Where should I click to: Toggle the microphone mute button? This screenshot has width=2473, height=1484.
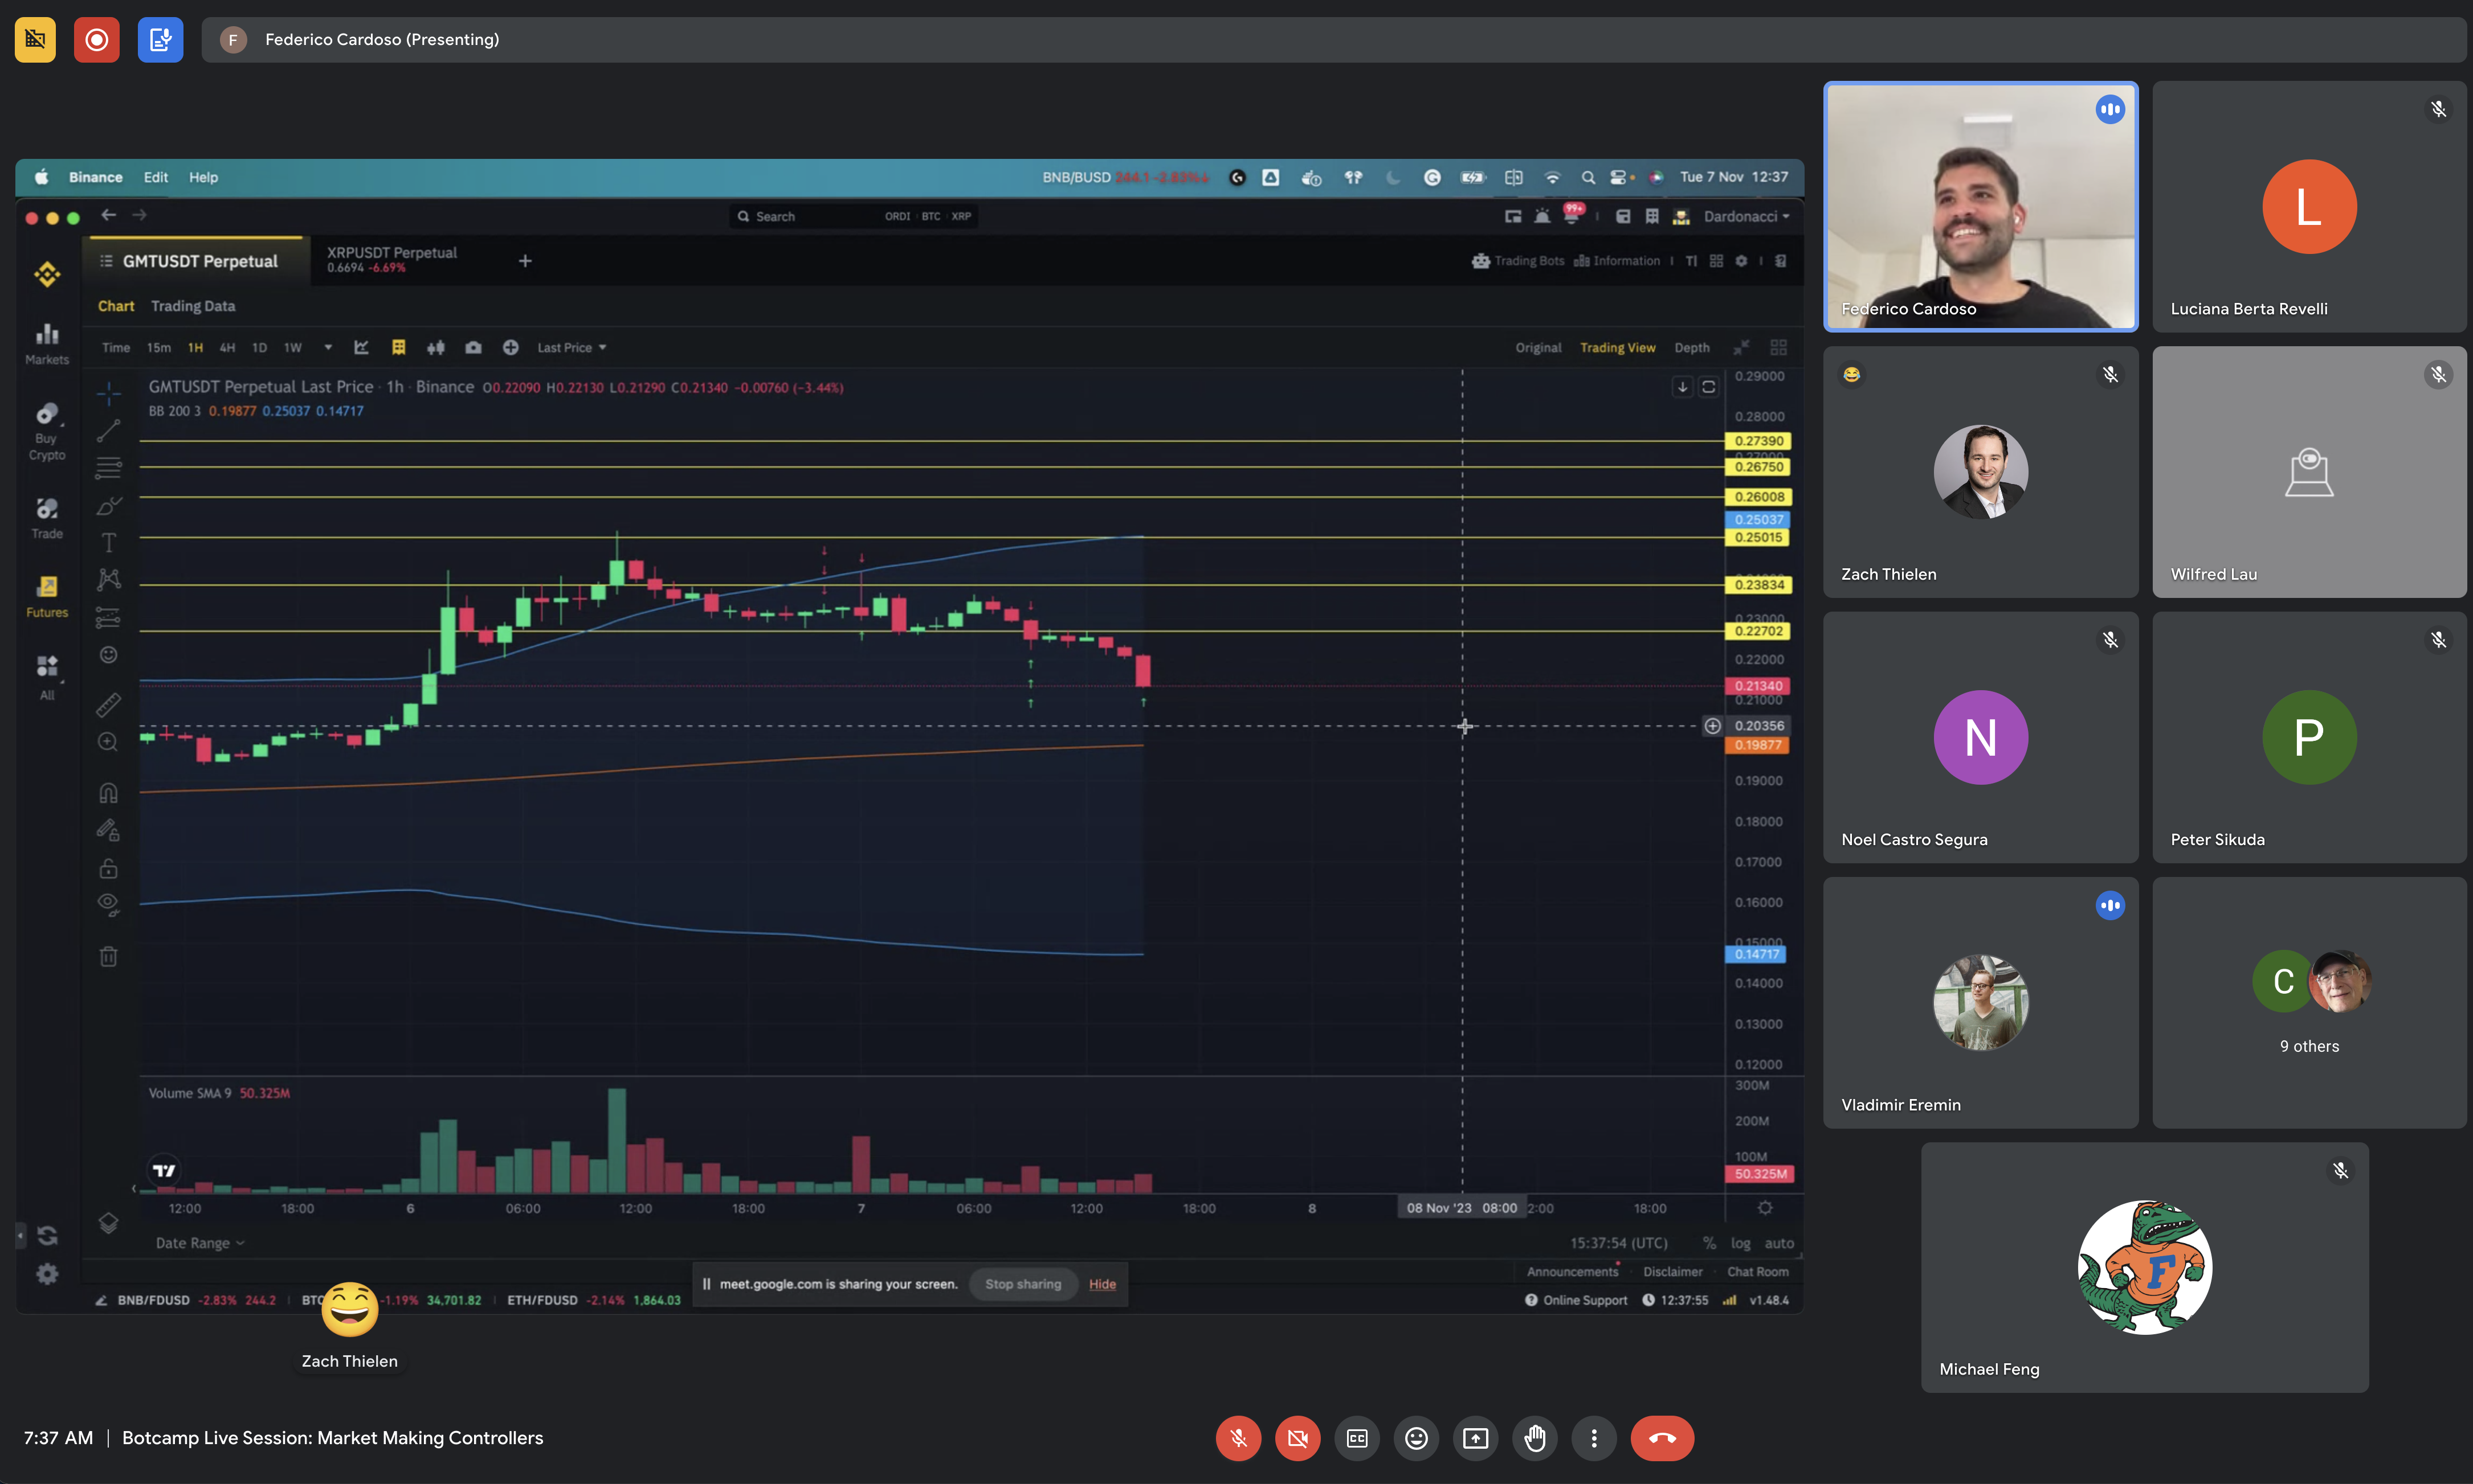pyautogui.click(x=1238, y=1438)
